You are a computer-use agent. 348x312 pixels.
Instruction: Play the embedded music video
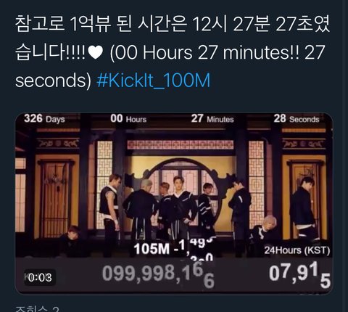[x=174, y=203]
